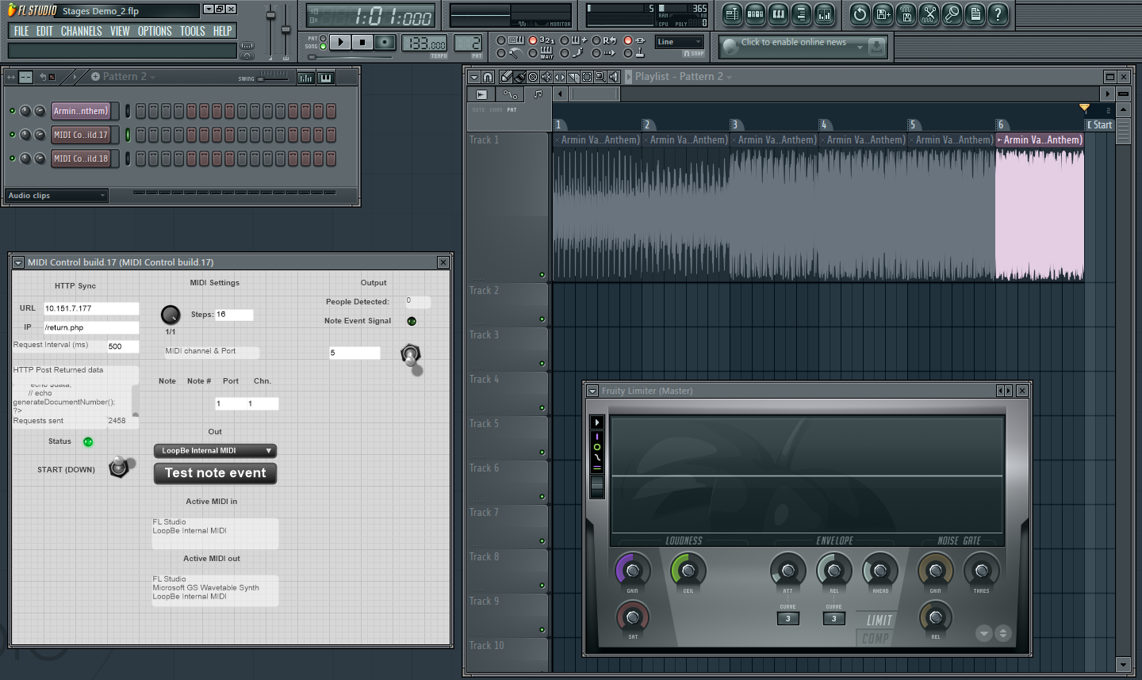Image resolution: width=1142 pixels, height=680 pixels.
Task: Switch to SONG mode
Action: (x=323, y=46)
